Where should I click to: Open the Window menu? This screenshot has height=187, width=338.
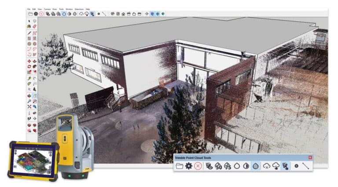[x=69, y=9]
